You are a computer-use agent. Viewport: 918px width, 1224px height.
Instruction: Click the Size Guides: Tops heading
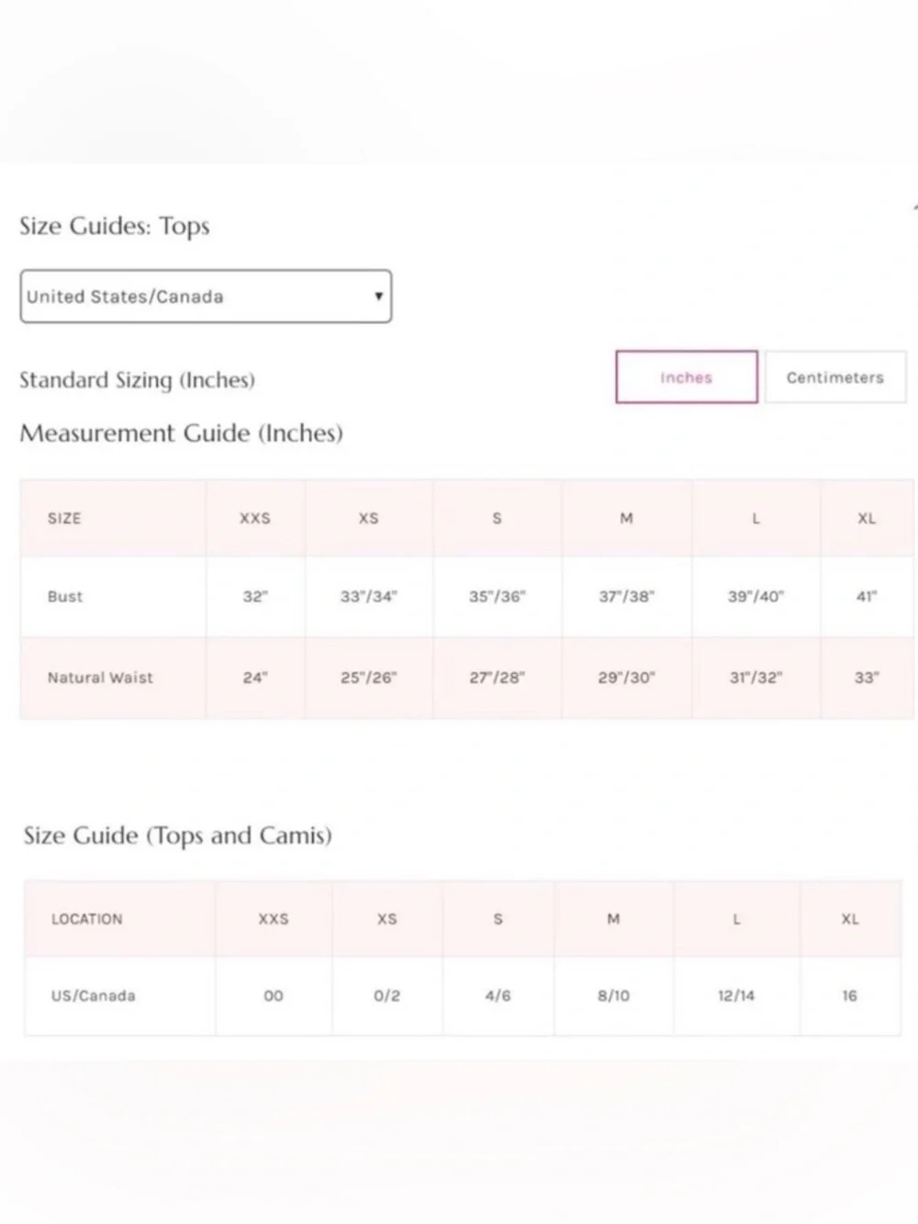pos(115,227)
